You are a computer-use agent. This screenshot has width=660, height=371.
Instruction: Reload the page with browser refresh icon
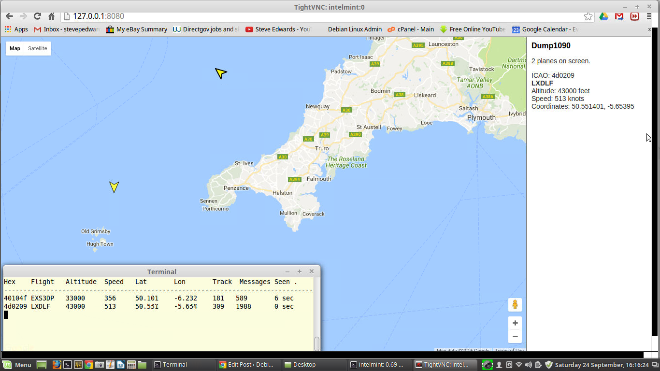click(37, 16)
